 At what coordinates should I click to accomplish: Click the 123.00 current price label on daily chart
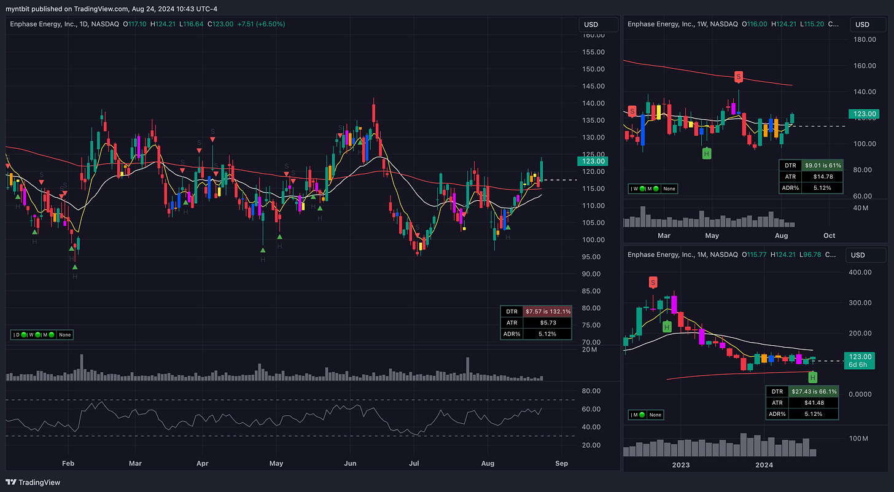tap(592, 162)
